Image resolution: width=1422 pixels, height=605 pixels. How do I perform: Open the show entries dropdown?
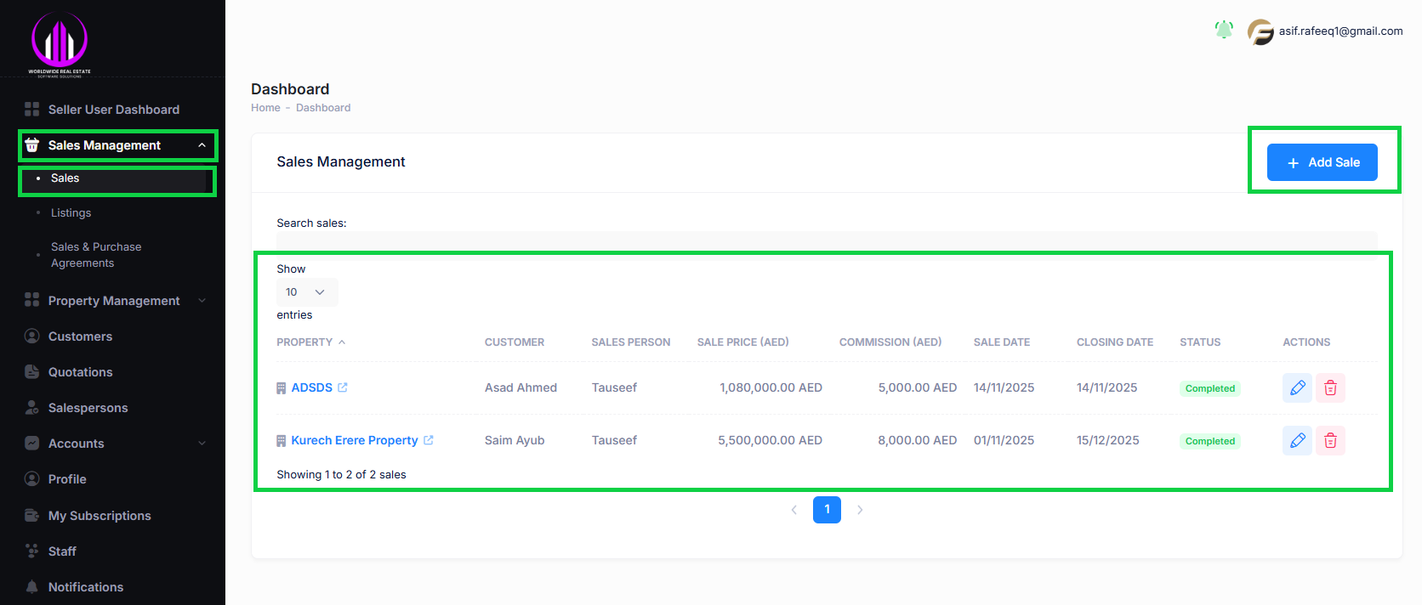306,292
